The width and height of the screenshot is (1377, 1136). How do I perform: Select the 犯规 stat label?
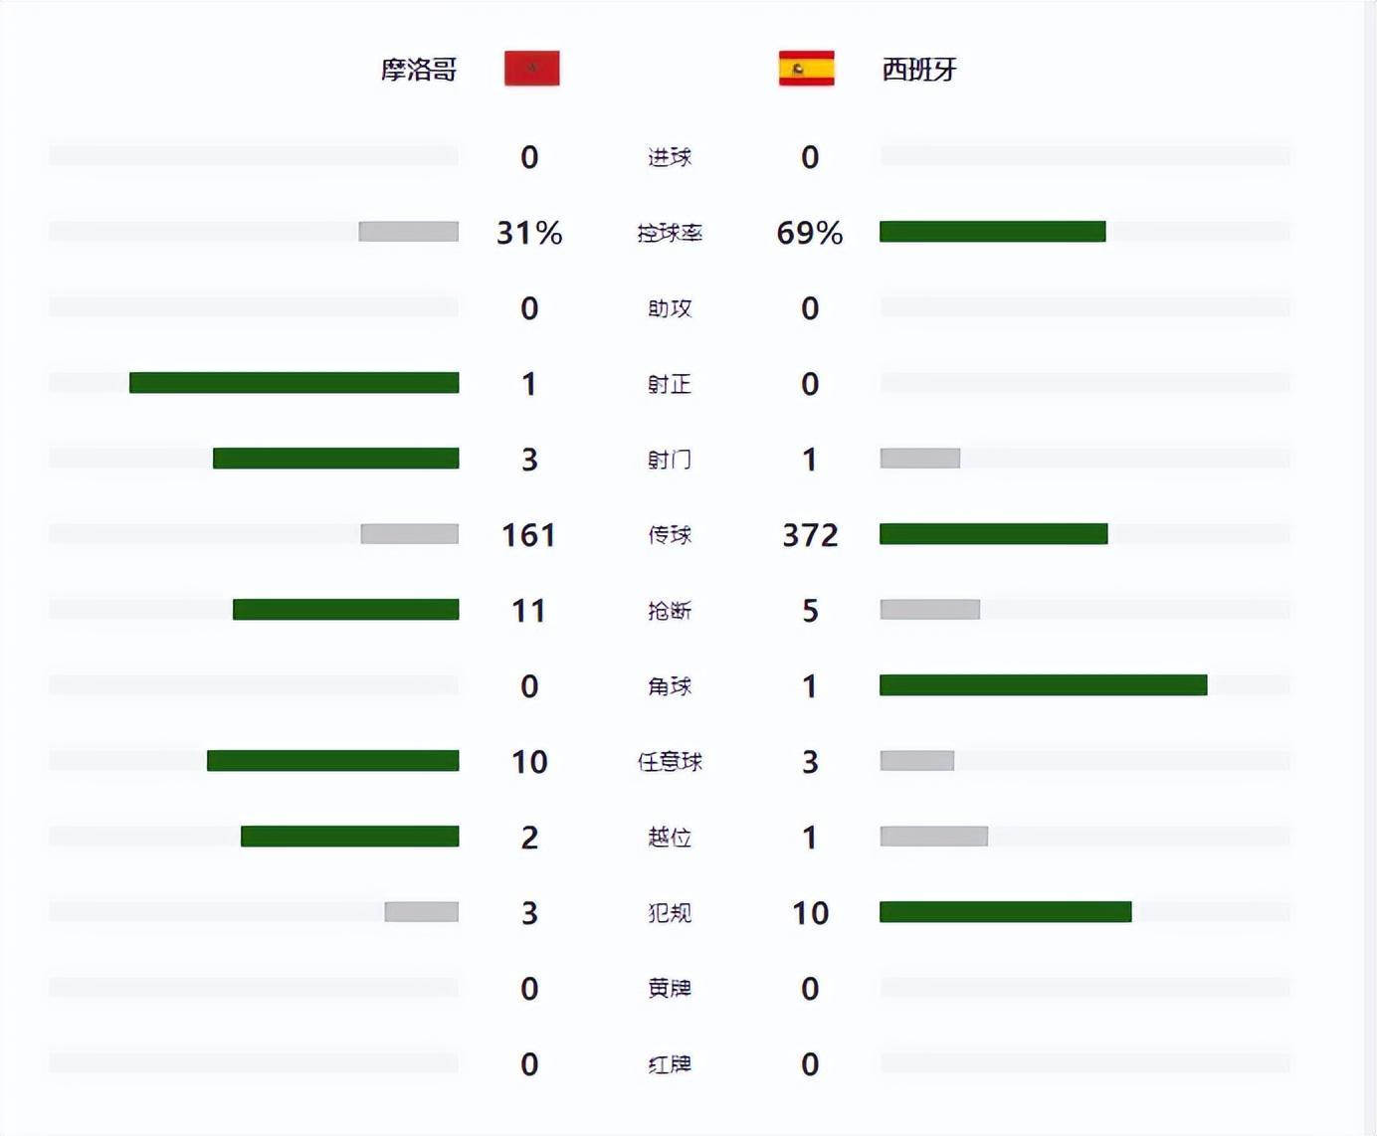pos(670,913)
